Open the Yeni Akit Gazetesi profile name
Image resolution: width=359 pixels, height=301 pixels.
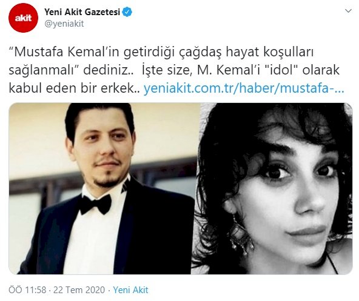pyautogui.click(x=82, y=12)
